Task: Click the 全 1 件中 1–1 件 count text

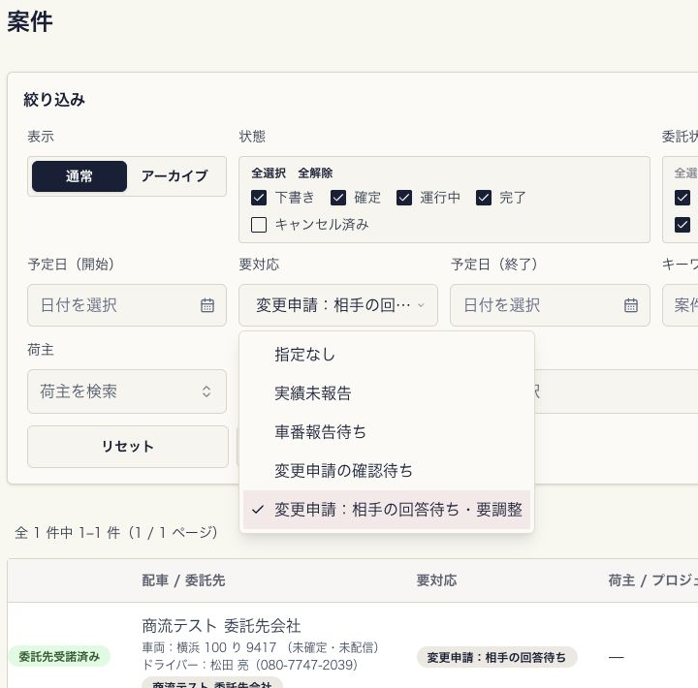Action: click(68, 532)
